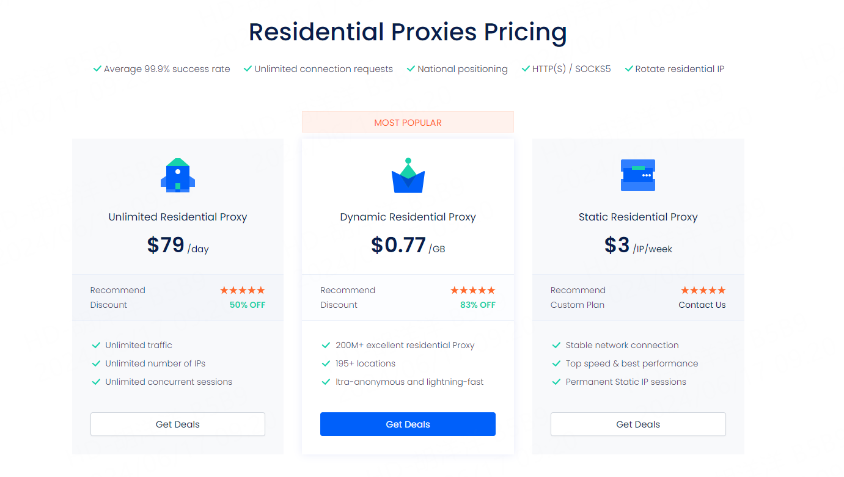Click the five-star rating in Unlimited plan
The image size is (844, 477).
tap(243, 290)
